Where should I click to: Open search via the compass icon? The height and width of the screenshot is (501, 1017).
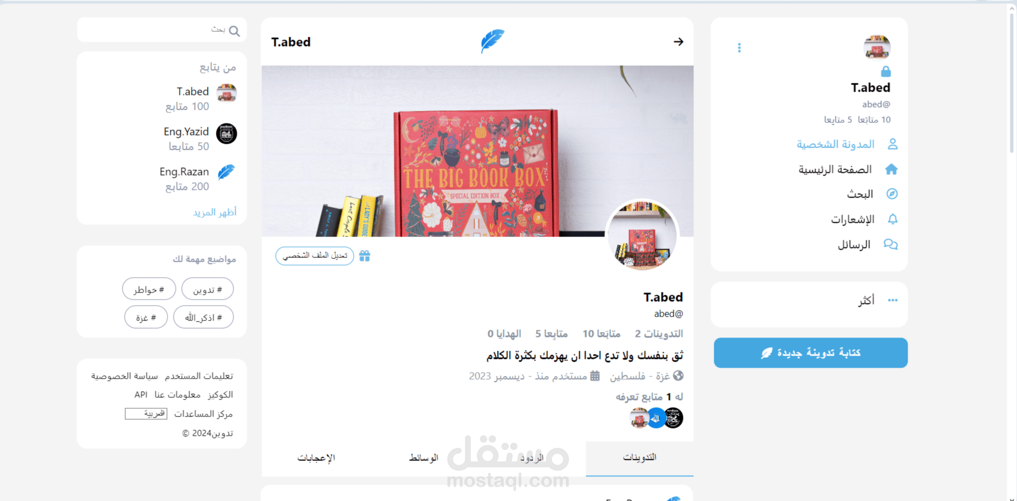click(x=892, y=194)
